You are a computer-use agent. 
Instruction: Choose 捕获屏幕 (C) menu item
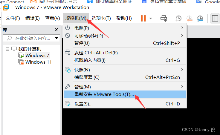click(125, 77)
